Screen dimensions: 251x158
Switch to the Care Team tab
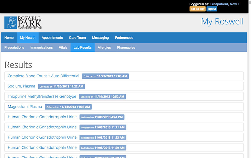(77, 38)
